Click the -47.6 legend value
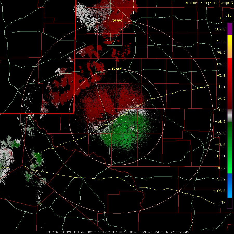234x234 pixels. [220, 145]
